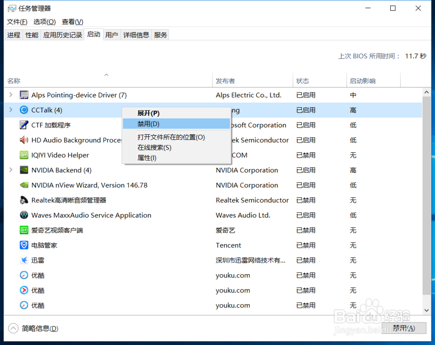This screenshot has height=345, width=435.
Task: Switch to the 进程 tab
Action: tap(14, 35)
